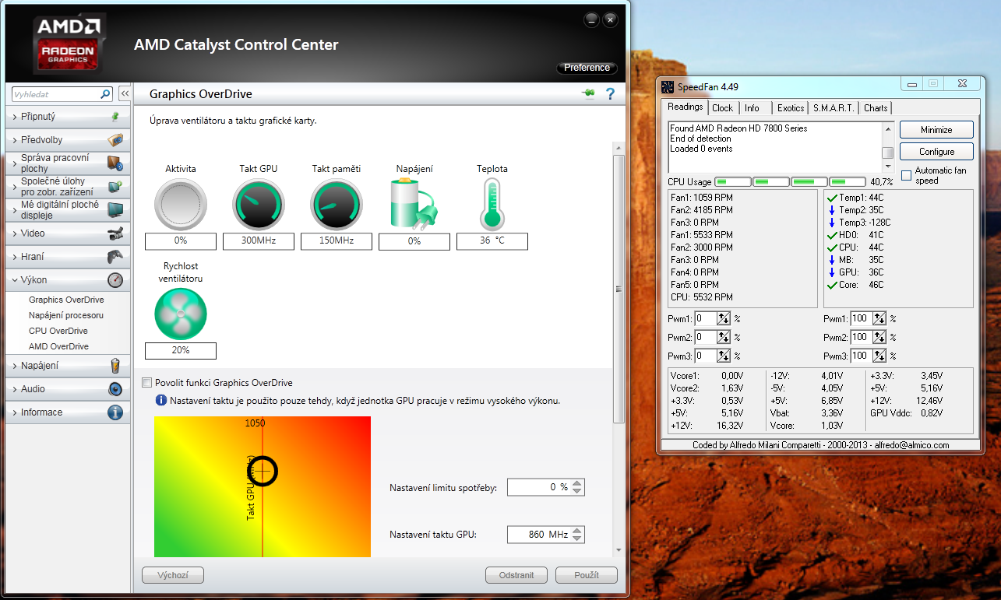The width and height of the screenshot is (1001, 600).
Task: Click the Takt GPU gauge dial
Action: click(x=259, y=205)
